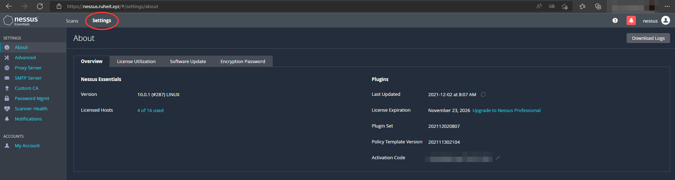Switch to the License Utilization tab
This screenshot has width=675, height=180.
coord(136,62)
